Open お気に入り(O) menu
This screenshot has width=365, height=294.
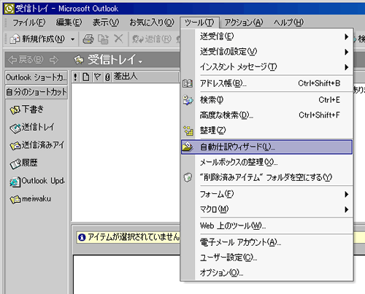(x=152, y=23)
